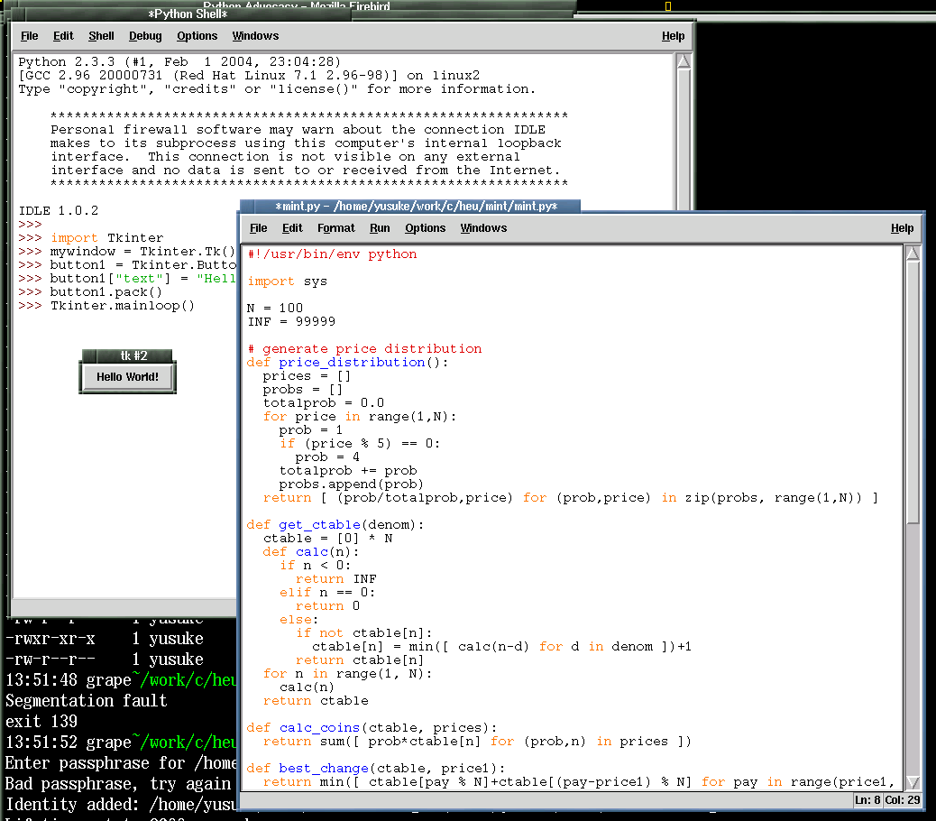Click scroll-down arrow in mint.py editor scrollbar
This screenshot has width=936, height=821.
tap(913, 781)
